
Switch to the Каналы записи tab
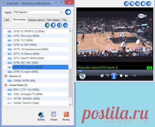36,20
